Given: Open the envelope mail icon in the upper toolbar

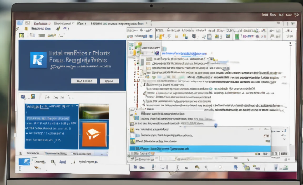Looking at the screenshot, I should pyautogui.click(x=176, y=36).
